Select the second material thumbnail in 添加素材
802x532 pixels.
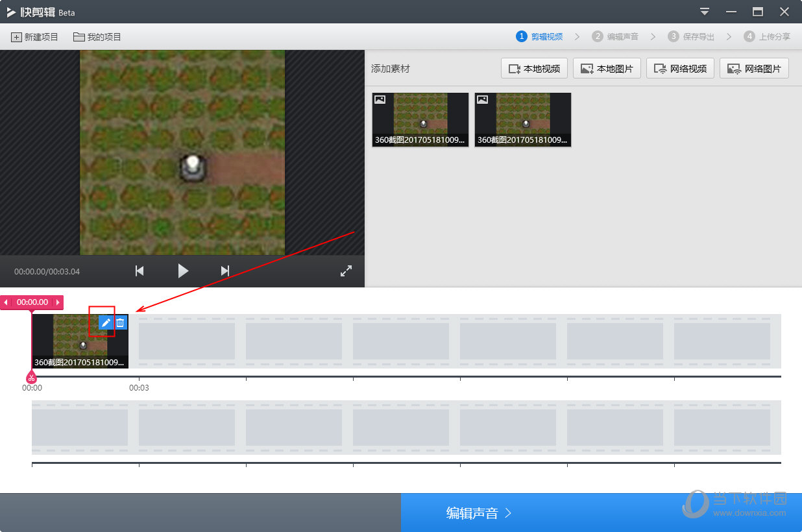point(523,119)
